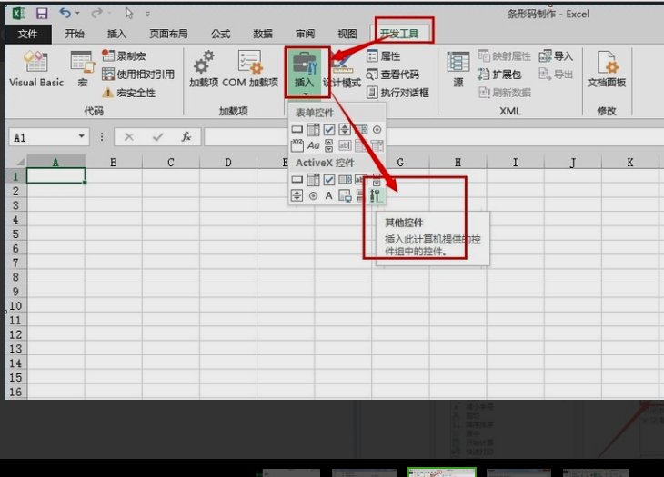Open the 加载项 add-ins button
664x477 pixels.
click(x=204, y=68)
